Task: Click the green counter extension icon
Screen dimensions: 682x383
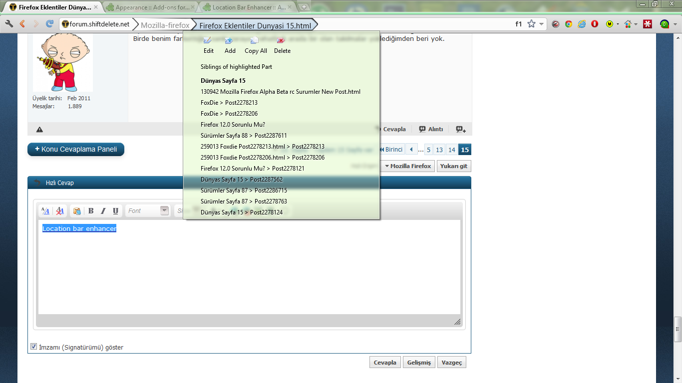Action: [x=664, y=23]
